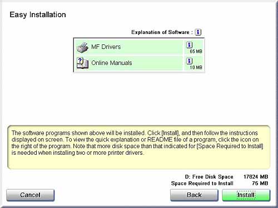The height and width of the screenshot is (208, 278).
Task: Click the 17824 MB free space value
Action: 256,177
